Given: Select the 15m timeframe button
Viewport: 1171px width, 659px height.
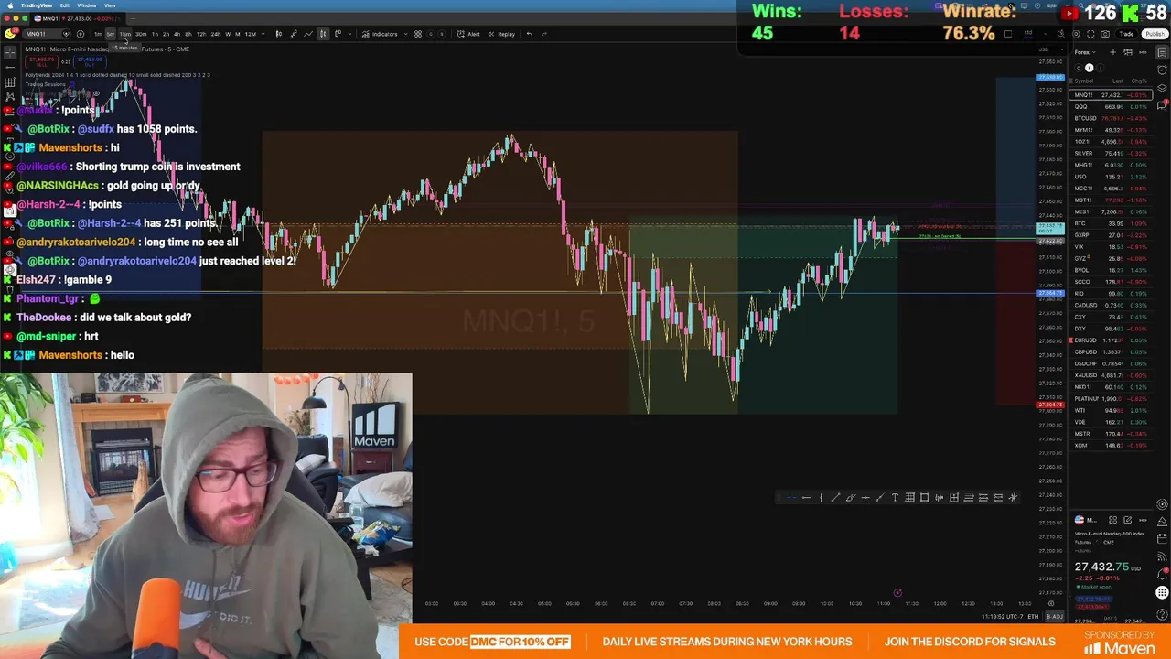Looking at the screenshot, I should [x=124, y=34].
